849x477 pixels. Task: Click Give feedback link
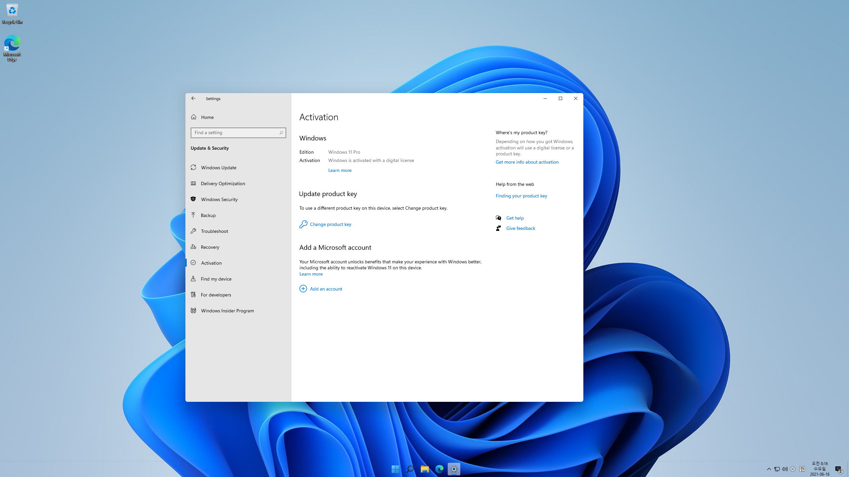point(520,228)
